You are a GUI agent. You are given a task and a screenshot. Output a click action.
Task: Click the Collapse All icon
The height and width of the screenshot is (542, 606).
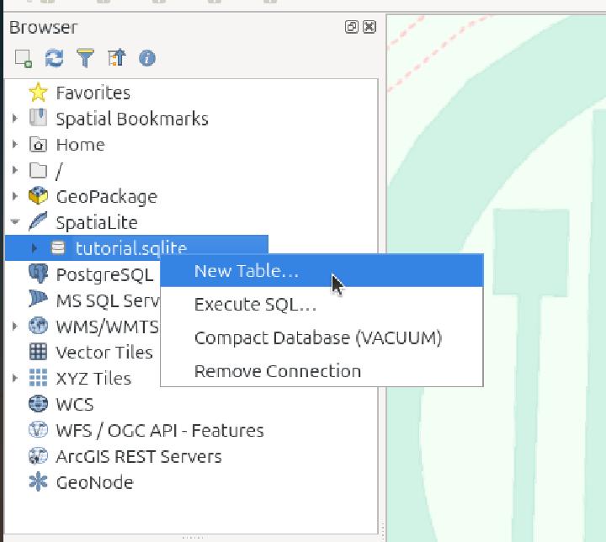click(x=116, y=58)
